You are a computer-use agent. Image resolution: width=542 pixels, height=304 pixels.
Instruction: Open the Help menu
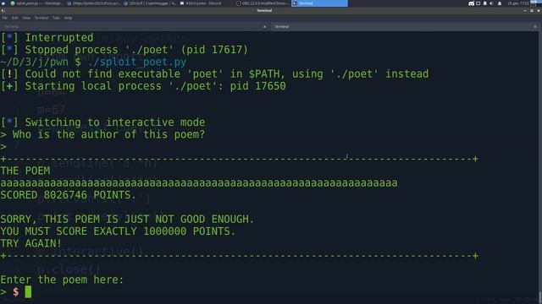click(68, 18)
